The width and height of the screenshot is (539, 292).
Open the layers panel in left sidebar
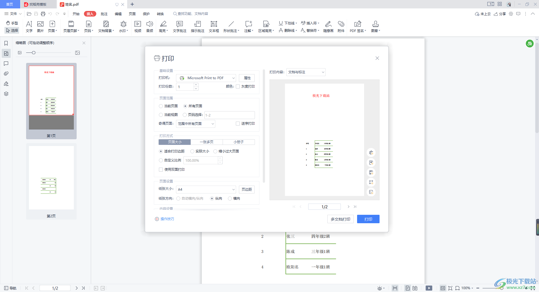coord(6,94)
